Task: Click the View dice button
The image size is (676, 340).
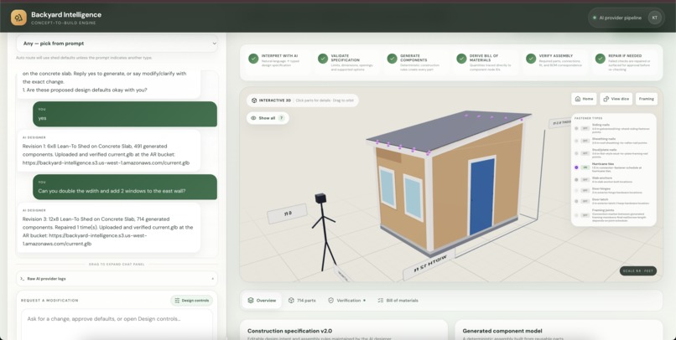Action: point(616,99)
